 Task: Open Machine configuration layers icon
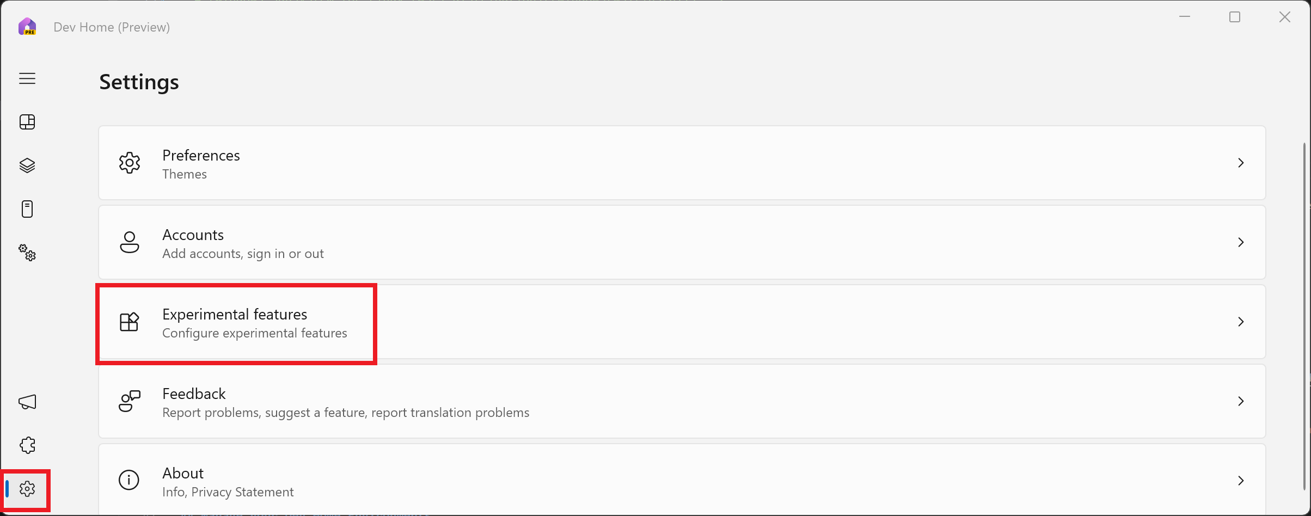(27, 165)
